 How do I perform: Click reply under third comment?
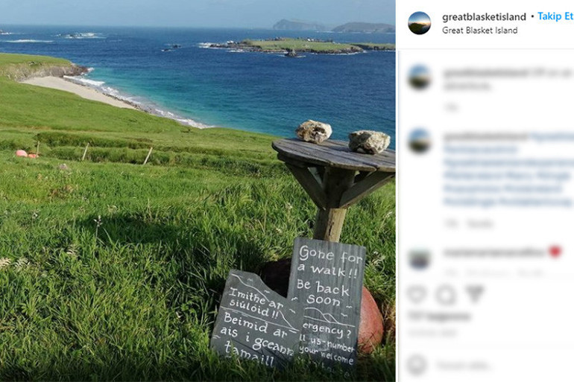(530, 273)
